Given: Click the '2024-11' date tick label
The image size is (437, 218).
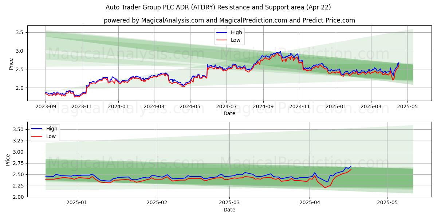Looking at the screenshot, I should tap(299, 107).
